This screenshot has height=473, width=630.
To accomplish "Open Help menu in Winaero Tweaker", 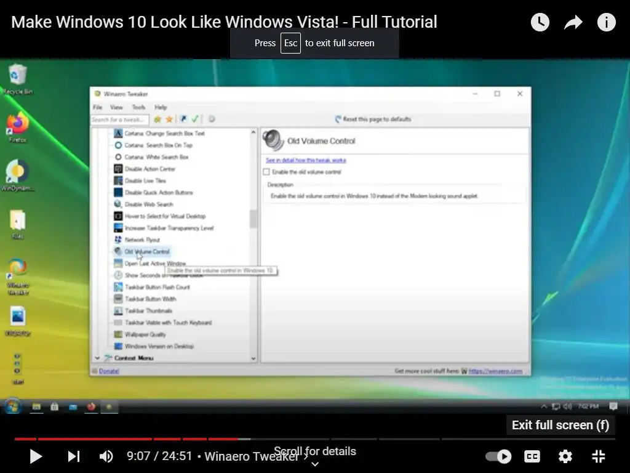I will [161, 107].
